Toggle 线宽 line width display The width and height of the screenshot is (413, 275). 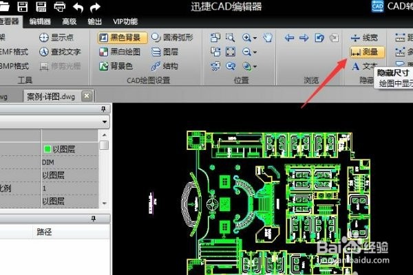pyautogui.click(x=364, y=38)
